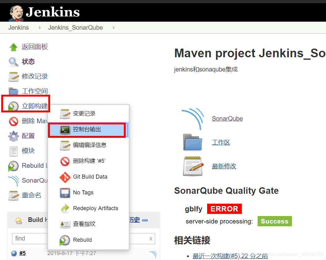This screenshot has width=326, height=260.
Task: Open the SonarQube link in main panel
Action: [x=228, y=119]
